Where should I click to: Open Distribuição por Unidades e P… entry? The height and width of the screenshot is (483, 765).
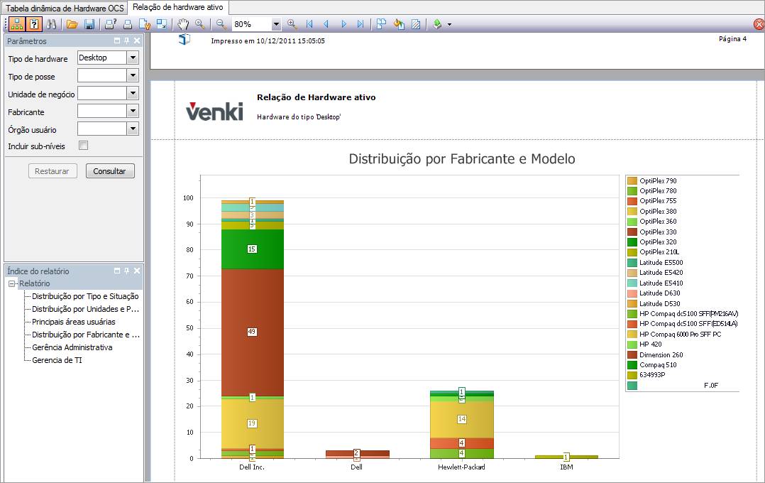[x=85, y=309]
